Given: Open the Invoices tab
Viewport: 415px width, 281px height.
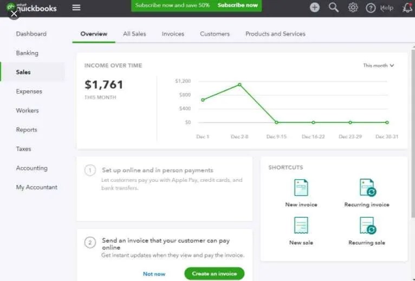Looking at the screenshot, I should click(x=173, y=34).
